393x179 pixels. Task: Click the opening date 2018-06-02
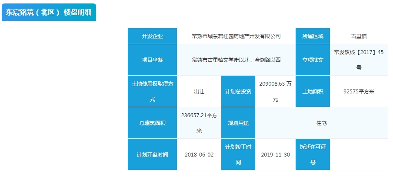(199, 154)
